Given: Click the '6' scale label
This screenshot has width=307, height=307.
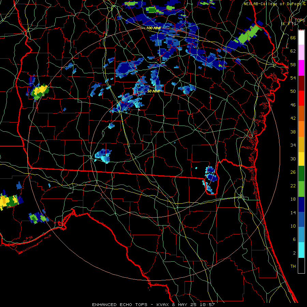Looking at the screenshot, I should (x=294, y=239).
